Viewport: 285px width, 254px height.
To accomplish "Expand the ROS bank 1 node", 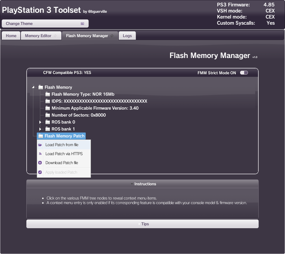I will tap(40, 129).
